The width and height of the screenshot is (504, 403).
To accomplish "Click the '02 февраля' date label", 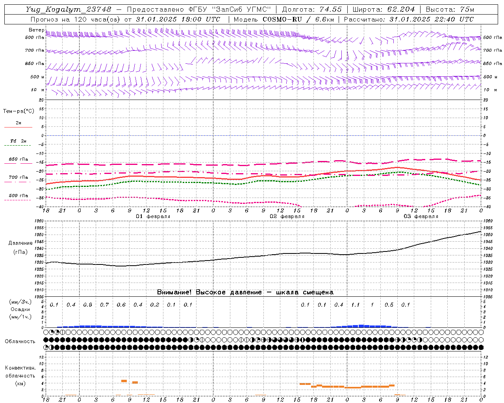I will point(287,216).
